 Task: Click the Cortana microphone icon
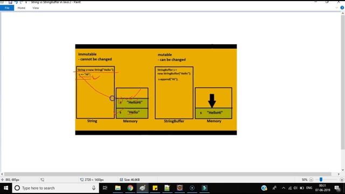pos(94,188)
